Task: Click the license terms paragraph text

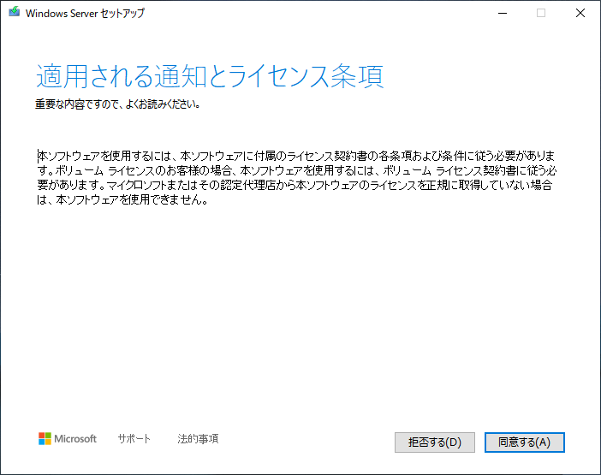Action: pyautogui.click(x=297, y=177)
